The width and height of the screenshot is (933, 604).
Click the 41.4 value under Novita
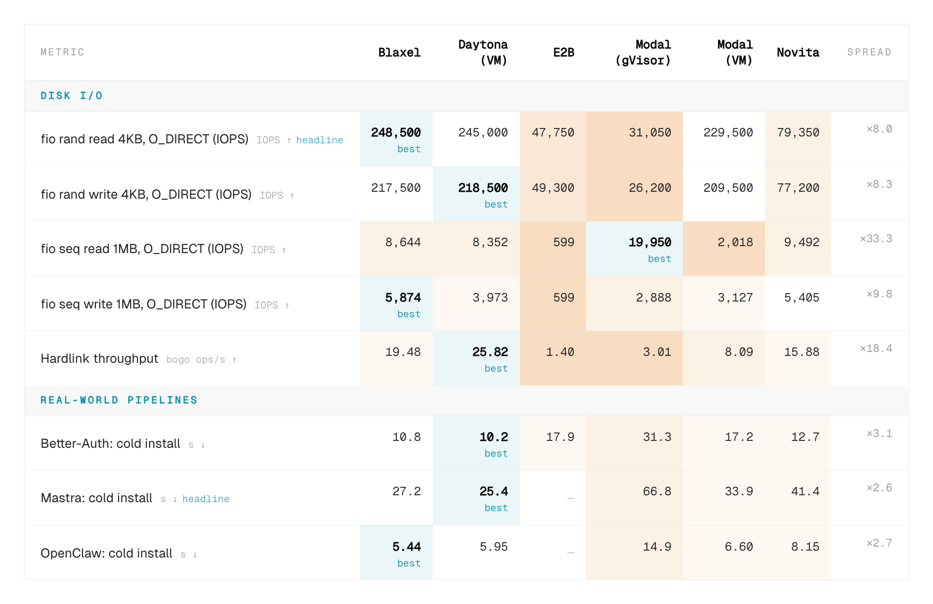(805, 492)
